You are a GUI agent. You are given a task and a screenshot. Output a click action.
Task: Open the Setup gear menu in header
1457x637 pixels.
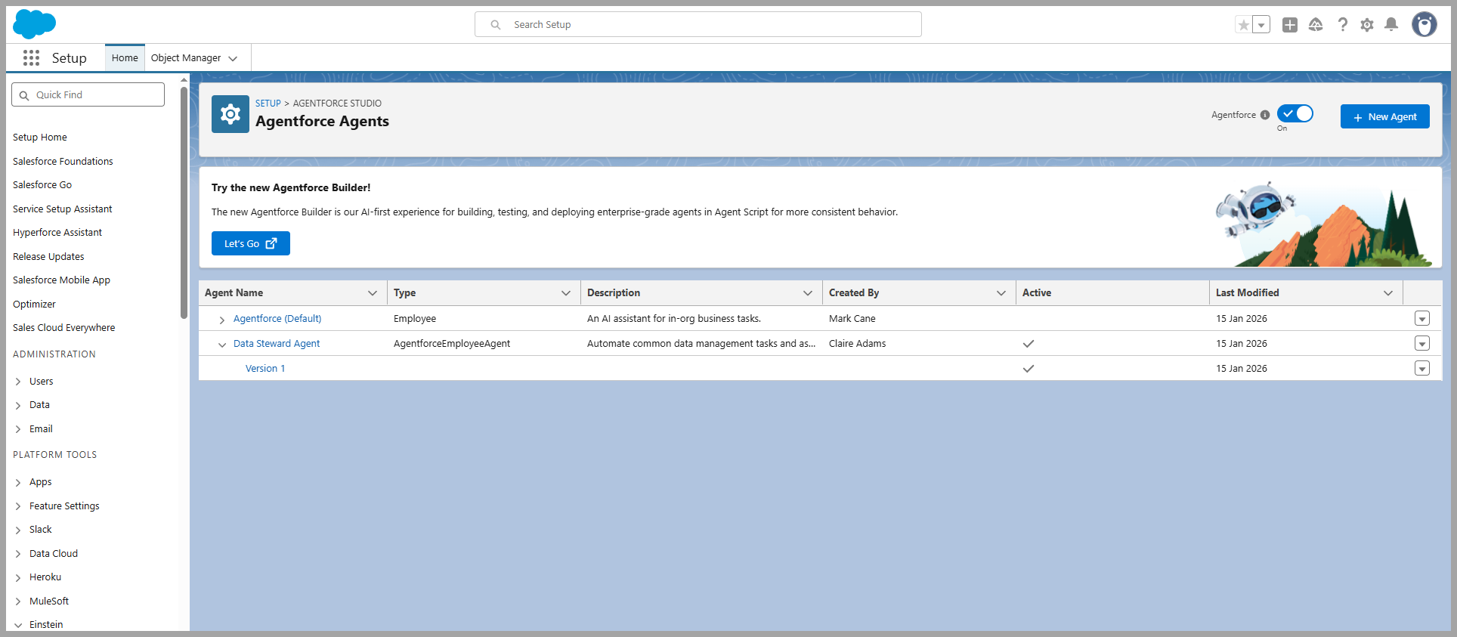[1367, 25]
